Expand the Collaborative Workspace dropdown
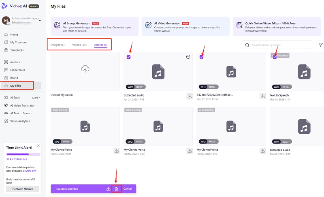 [x=39, y=21]
